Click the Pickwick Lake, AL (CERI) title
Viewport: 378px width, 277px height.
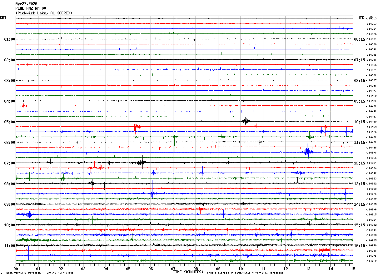44,13
